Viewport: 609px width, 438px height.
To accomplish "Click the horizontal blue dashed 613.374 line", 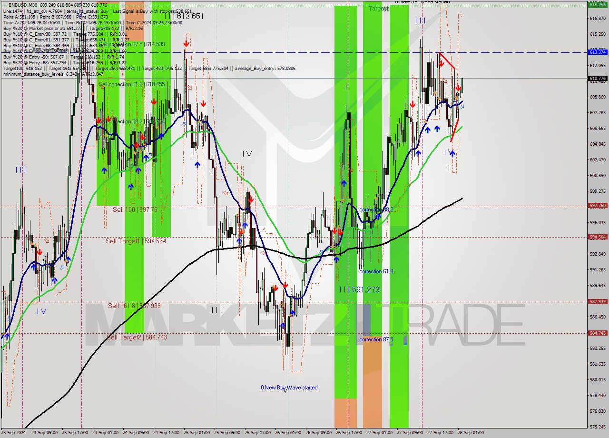I will (x=294, y=52).
